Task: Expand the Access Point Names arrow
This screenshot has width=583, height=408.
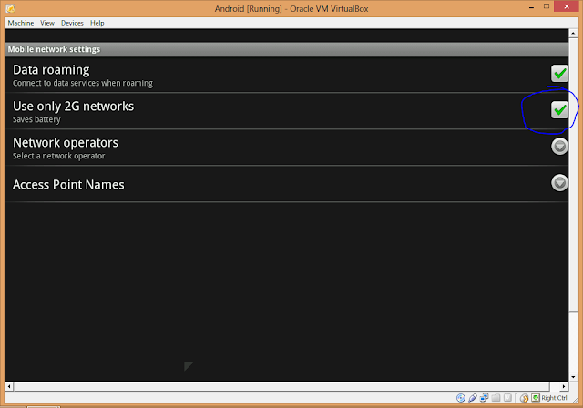Action: point(559,183)
